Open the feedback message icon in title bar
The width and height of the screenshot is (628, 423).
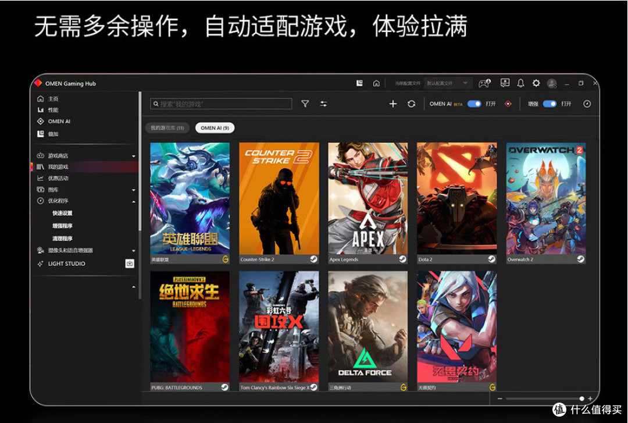(505, 83)
